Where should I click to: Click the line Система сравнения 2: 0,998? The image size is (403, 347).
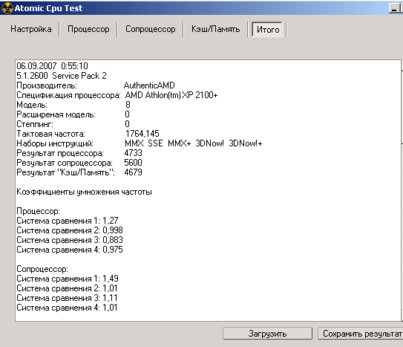pos(70,230)
